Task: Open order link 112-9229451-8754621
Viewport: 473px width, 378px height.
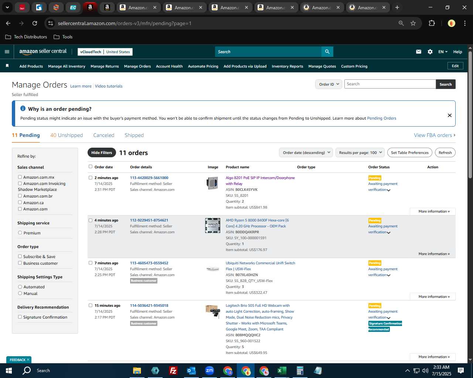Action: (149, 220)
